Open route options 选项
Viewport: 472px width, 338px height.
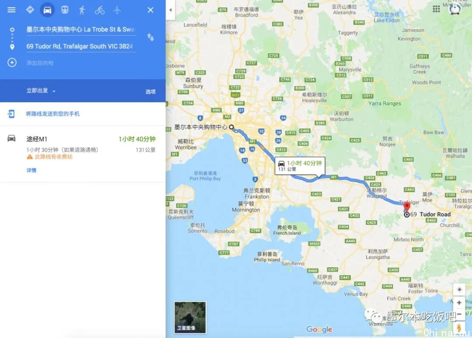(x=150, y=91)
